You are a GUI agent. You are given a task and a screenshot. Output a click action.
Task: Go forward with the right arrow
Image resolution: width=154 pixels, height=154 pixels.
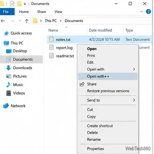[x=12, y=21]
